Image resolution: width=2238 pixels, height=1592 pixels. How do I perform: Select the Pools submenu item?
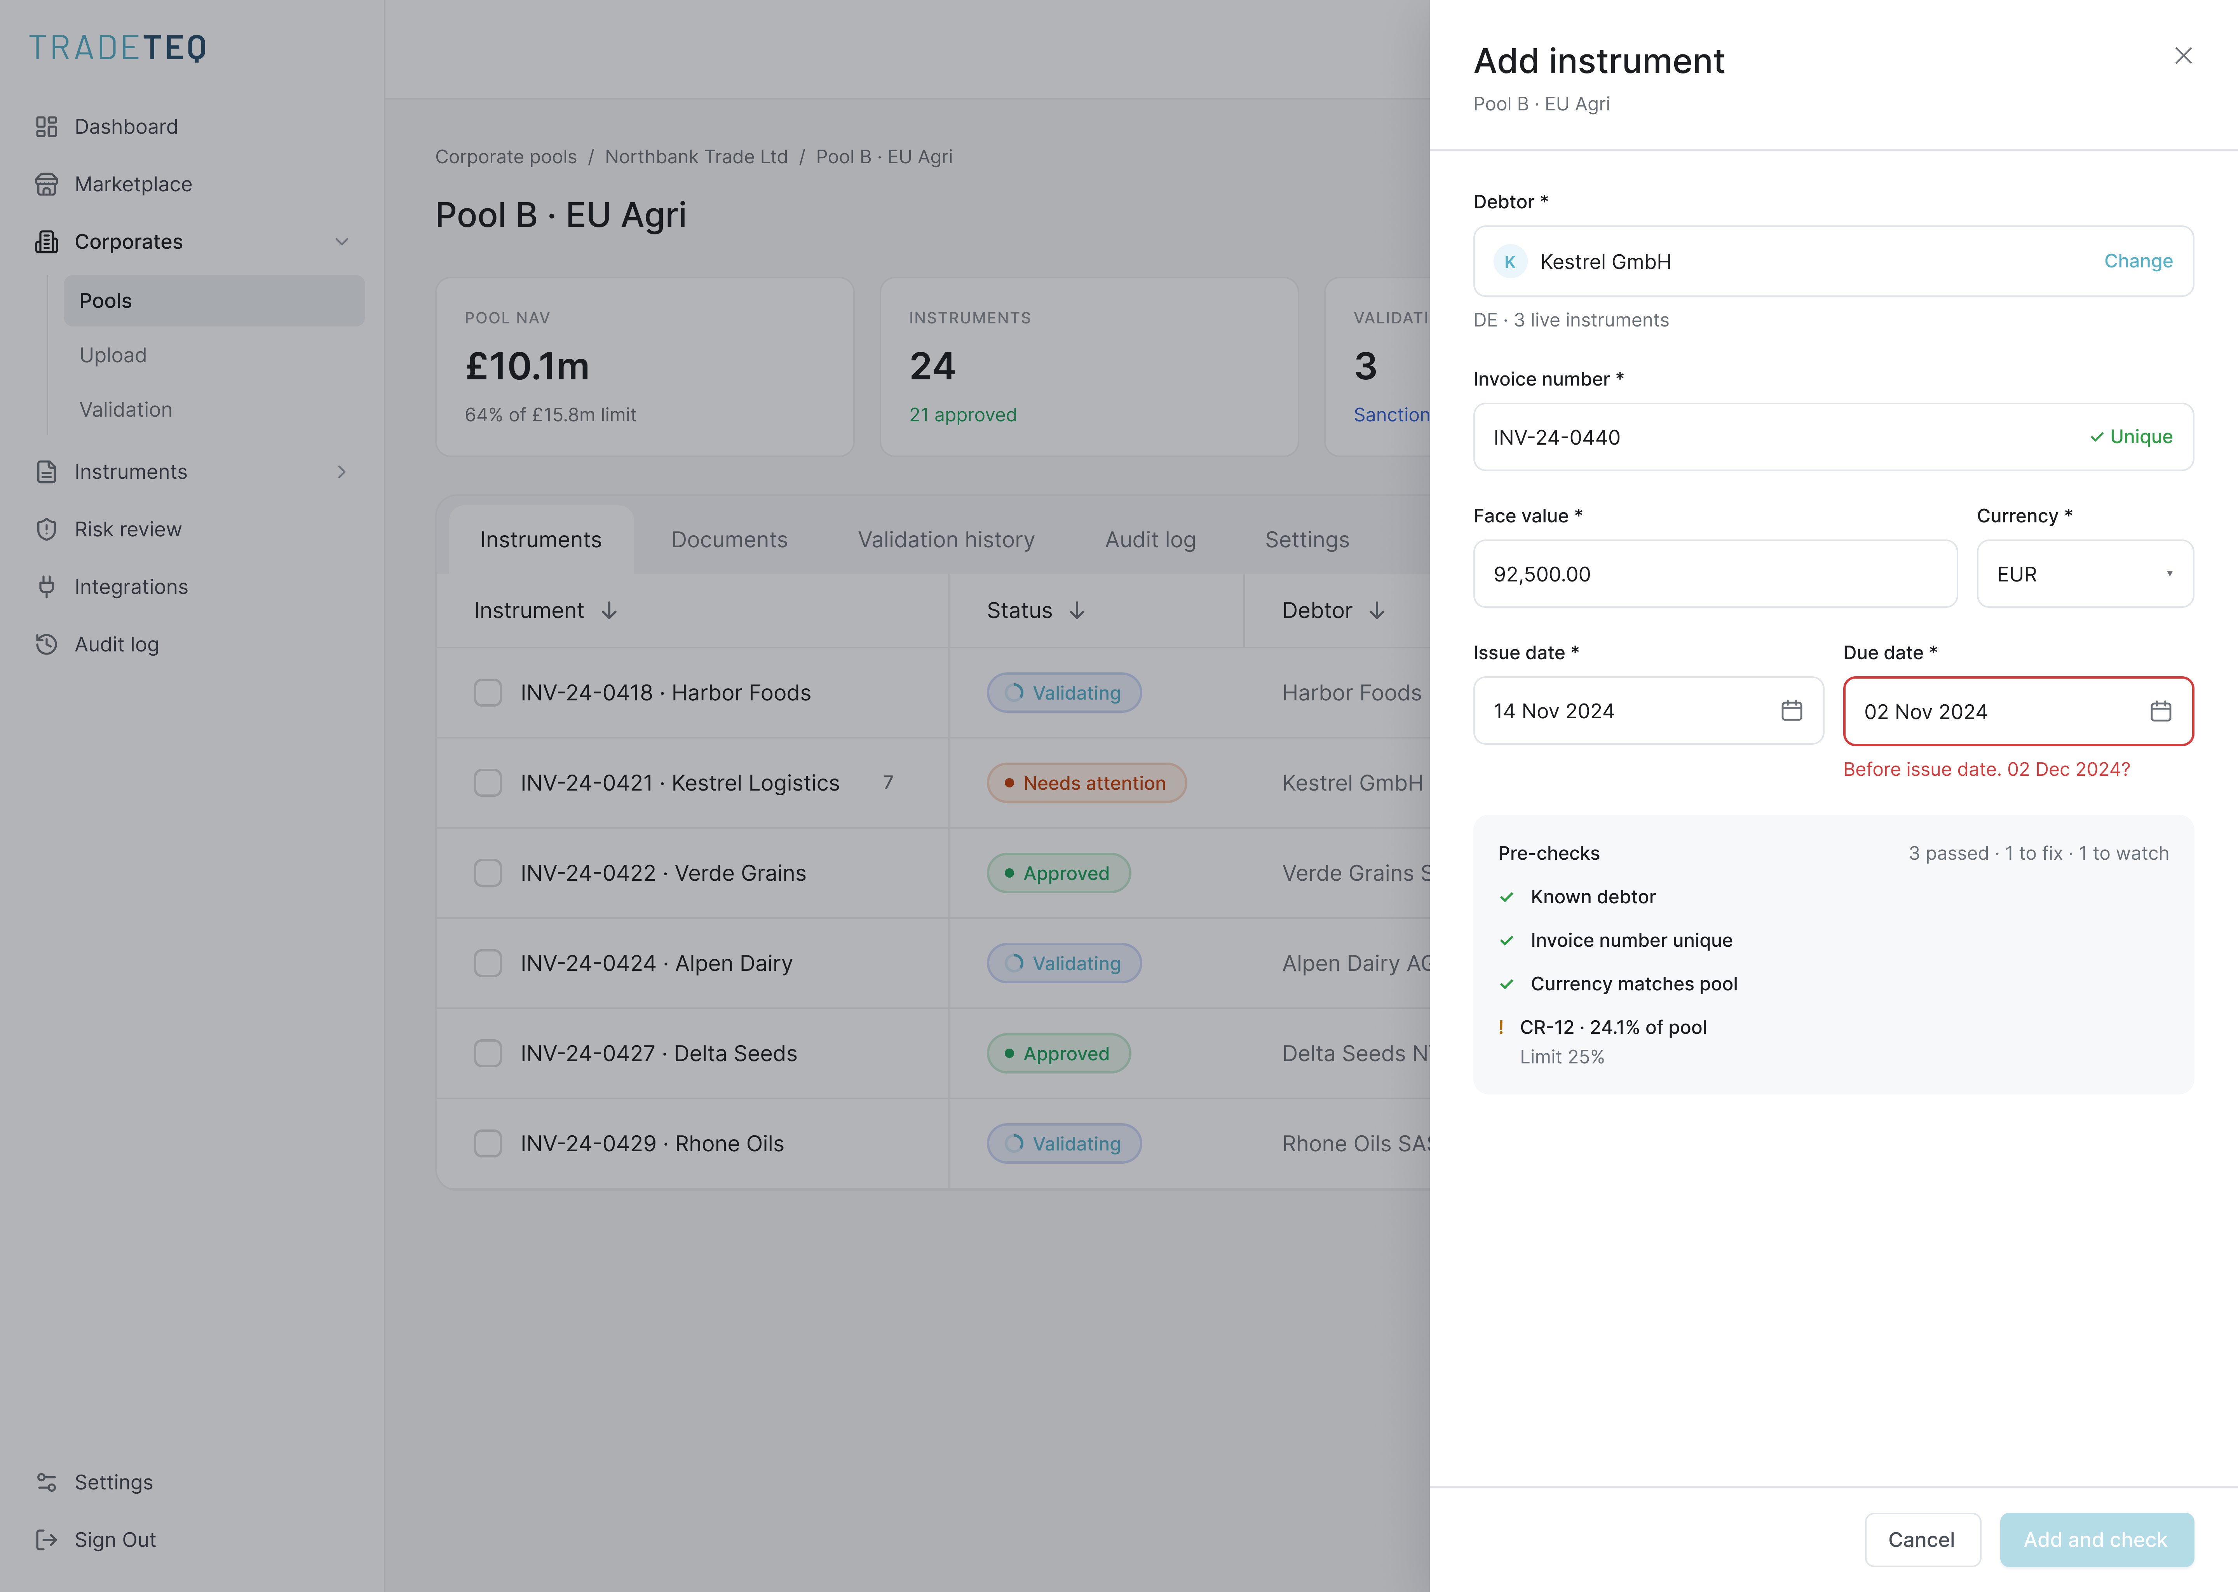point(214,301)
